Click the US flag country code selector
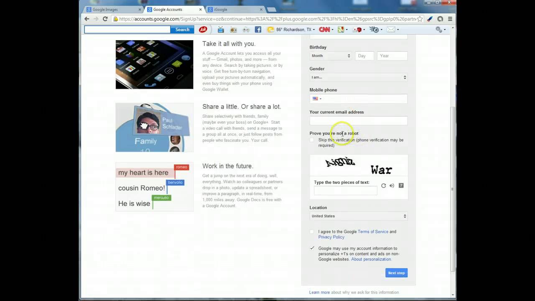Screen dimensions: 535x301 click(317, 99)
